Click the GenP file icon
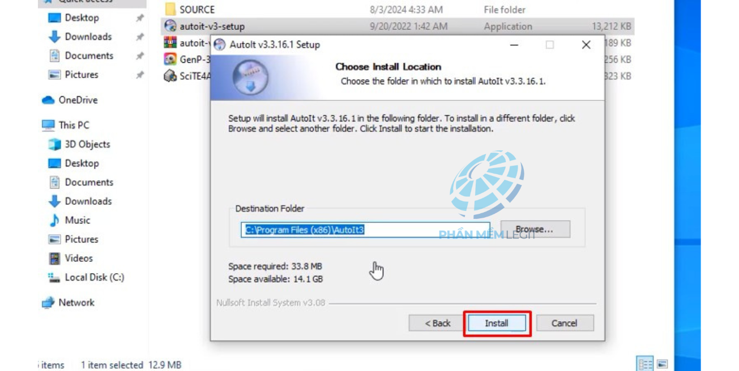The height and width of the screenshot is (371, 739). click(170, 59)
